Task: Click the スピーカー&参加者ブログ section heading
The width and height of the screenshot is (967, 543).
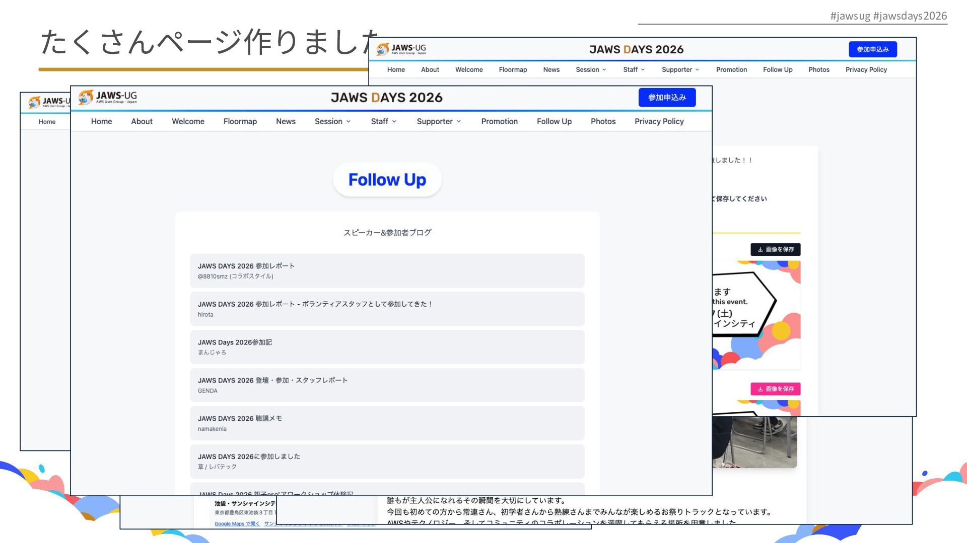Action: click(387, 232)
